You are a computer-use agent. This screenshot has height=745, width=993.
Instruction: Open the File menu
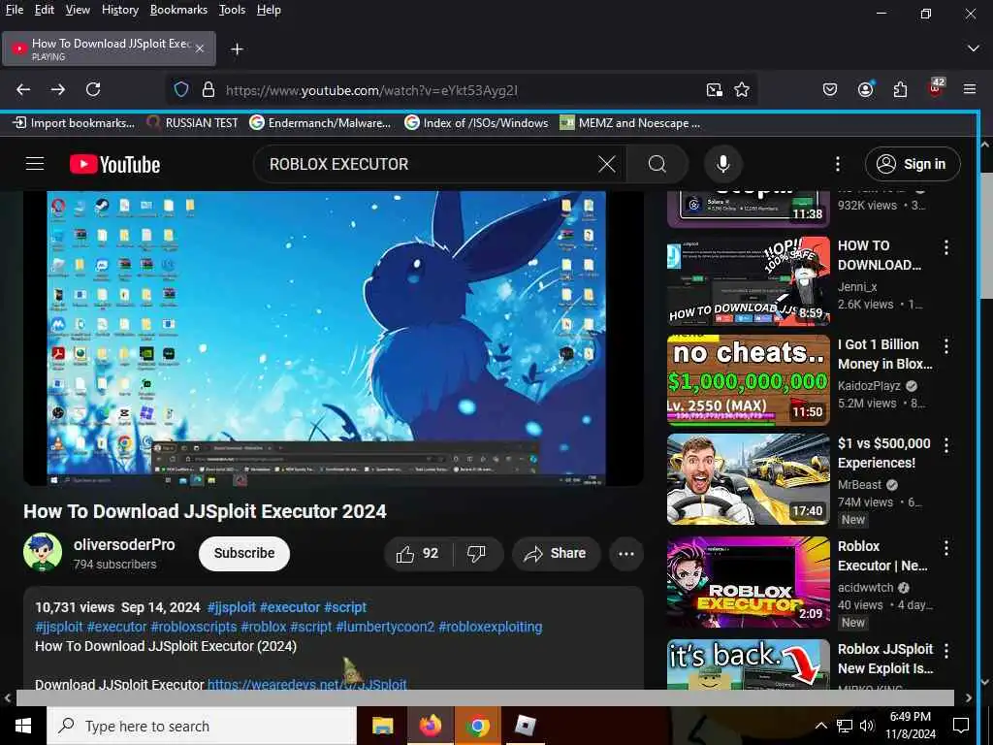(x=14, y=10)
